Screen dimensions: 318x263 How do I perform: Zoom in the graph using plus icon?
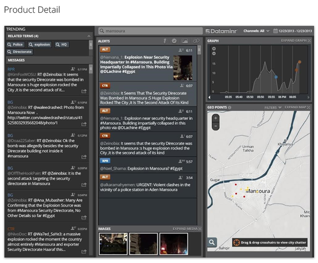point(213,48)
